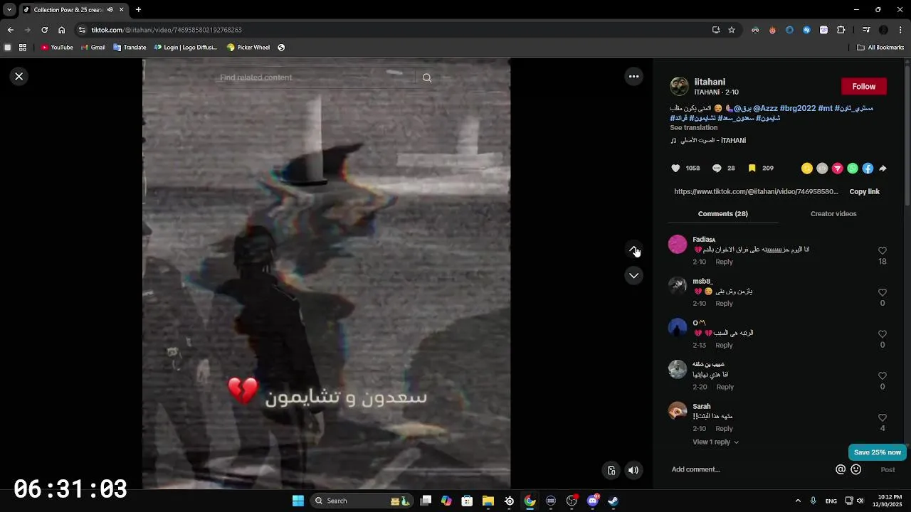The image size is (911, 512).
Task: Send to friends with pink paper-plane icon
Action: pyautogui.click(x=838, y=169)
